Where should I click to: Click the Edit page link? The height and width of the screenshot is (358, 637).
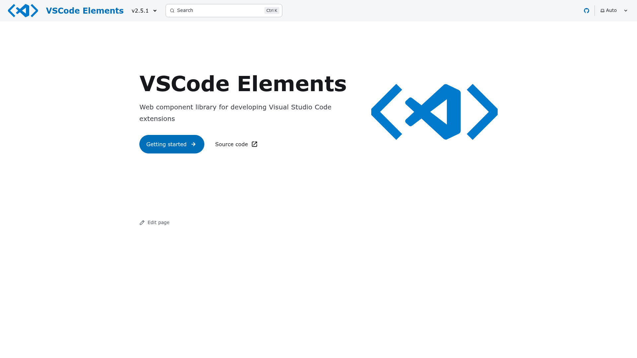(155, 222)
